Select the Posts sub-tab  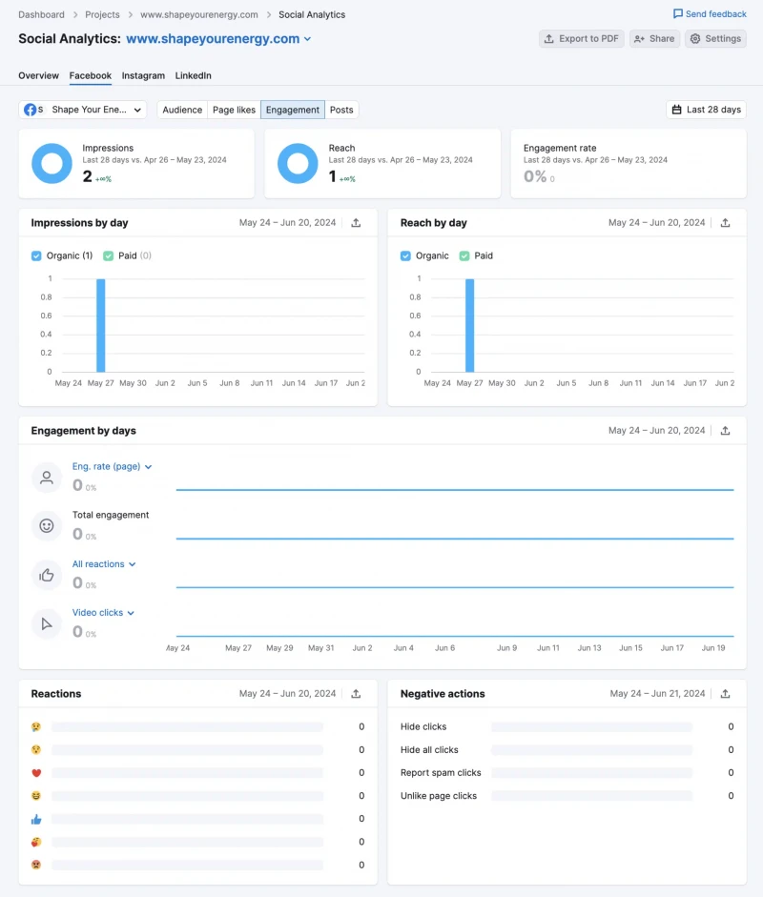(341, 110)
